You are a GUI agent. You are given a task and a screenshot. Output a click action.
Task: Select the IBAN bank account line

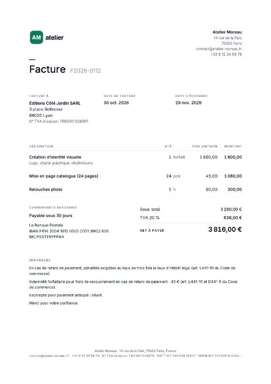point(69,231)
